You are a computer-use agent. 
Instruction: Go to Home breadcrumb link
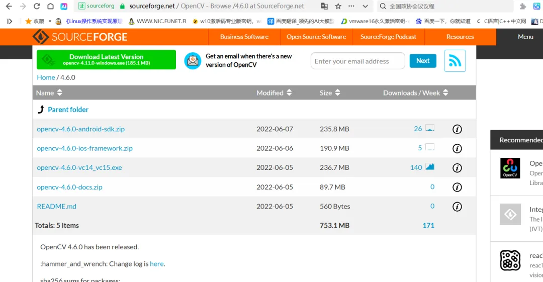coord(46,77)
